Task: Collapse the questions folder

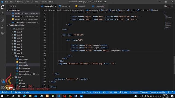Action: pyautogui.click(x=20, y=29)
